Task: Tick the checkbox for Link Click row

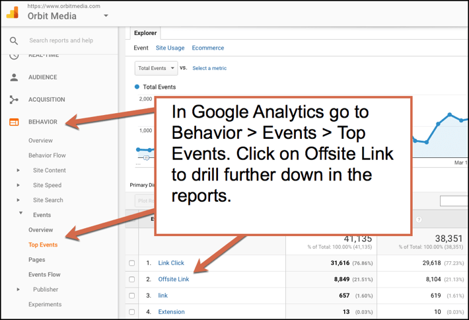Action: coord(132,263)
